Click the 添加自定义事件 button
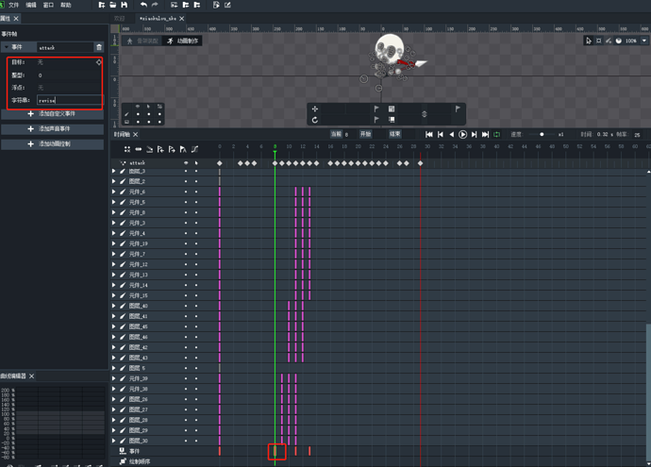 click(52, 114)
